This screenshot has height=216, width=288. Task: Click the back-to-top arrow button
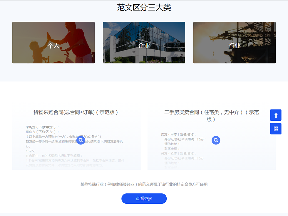pos(276,115)
